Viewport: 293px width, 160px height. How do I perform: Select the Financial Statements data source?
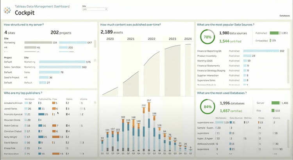pyautogui.click(x=209, y=66)
